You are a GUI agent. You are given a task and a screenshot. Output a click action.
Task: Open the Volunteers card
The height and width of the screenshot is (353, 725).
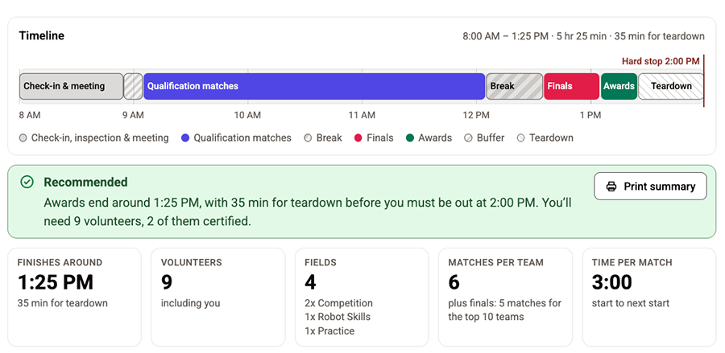[x=218, y=298]
